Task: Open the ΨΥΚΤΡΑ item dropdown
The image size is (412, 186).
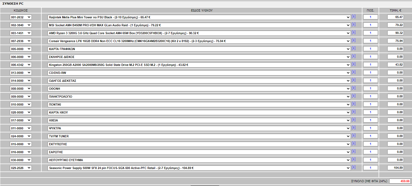Action: tap(199, 128)
